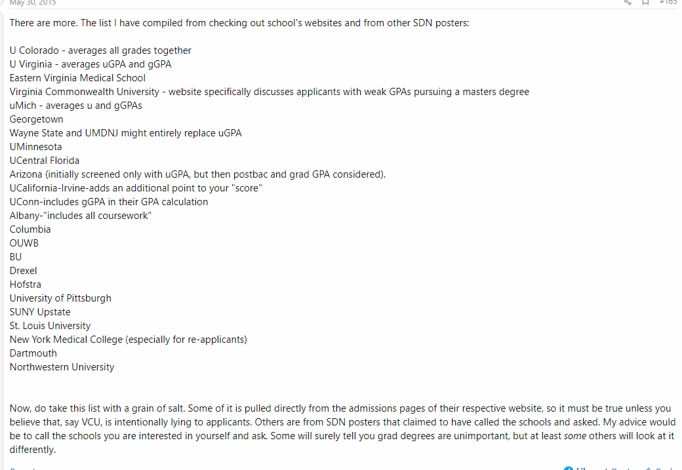This screenshot has height=470, width=682.
Task: Click the 'University of Pittsburgh' line
Action: tap(60, 298)
